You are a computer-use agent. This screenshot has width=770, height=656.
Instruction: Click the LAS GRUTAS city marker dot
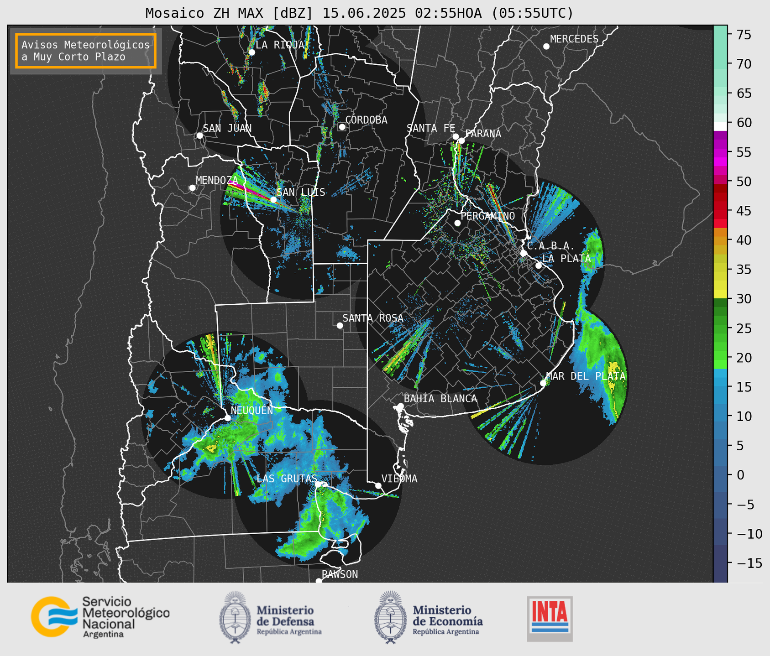(x=318, y=484)
